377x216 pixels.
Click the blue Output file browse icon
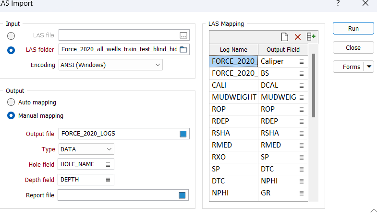tap(183, 134)
